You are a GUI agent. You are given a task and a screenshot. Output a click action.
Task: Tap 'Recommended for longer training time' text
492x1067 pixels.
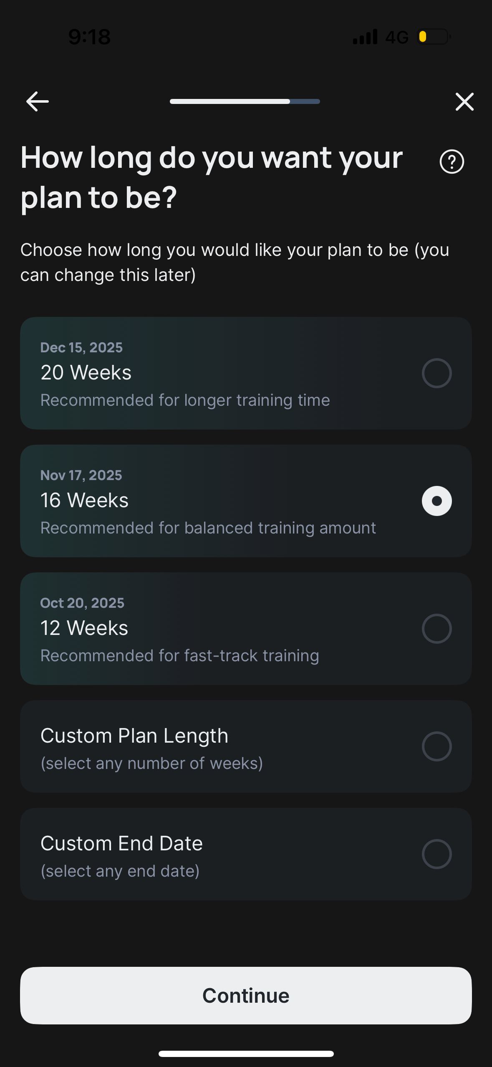[x=185, y=400]
